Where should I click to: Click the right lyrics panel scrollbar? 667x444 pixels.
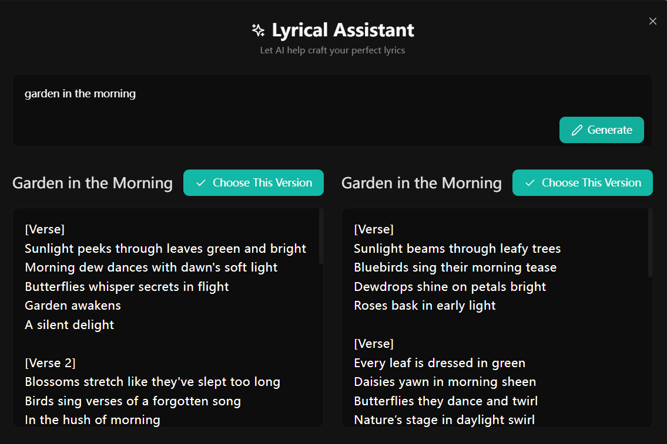(x=650, y=243)
